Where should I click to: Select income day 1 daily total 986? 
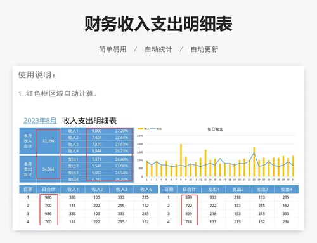(48, 197)
